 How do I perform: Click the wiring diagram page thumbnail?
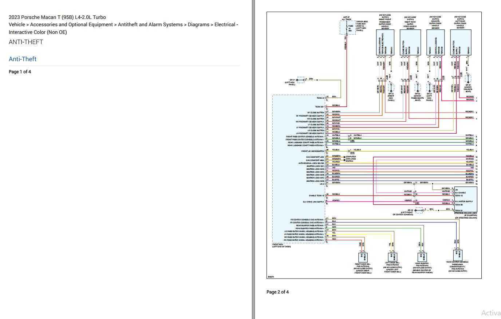click(374, 145)
